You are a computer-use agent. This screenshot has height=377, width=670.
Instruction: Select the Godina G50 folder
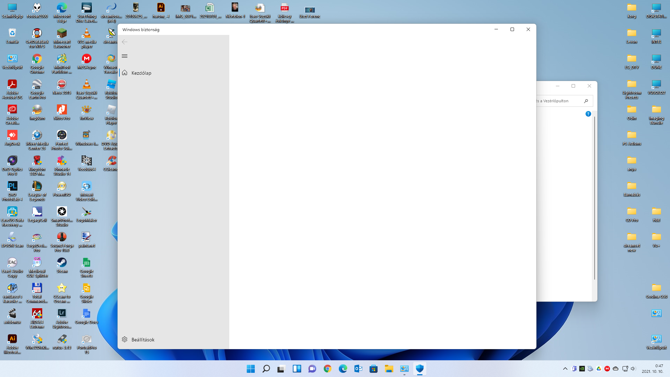(x=656, y=291)
